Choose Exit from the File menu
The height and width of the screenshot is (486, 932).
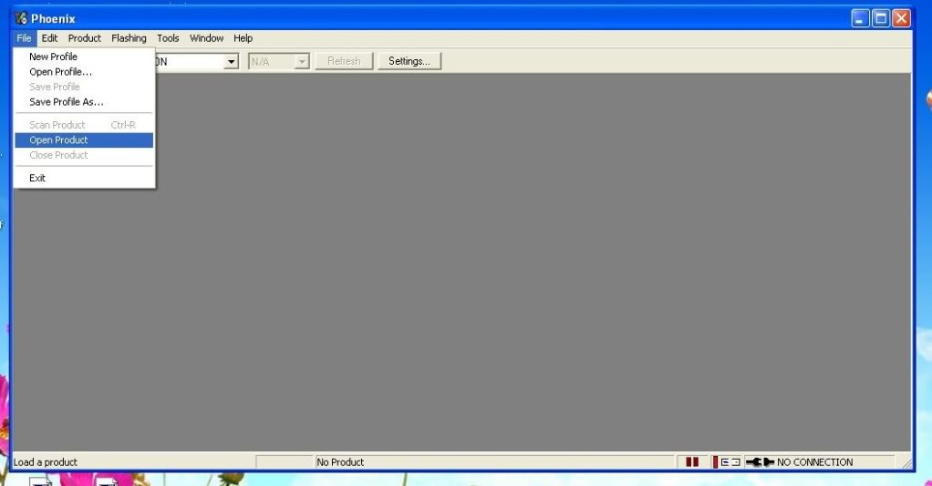84,178
